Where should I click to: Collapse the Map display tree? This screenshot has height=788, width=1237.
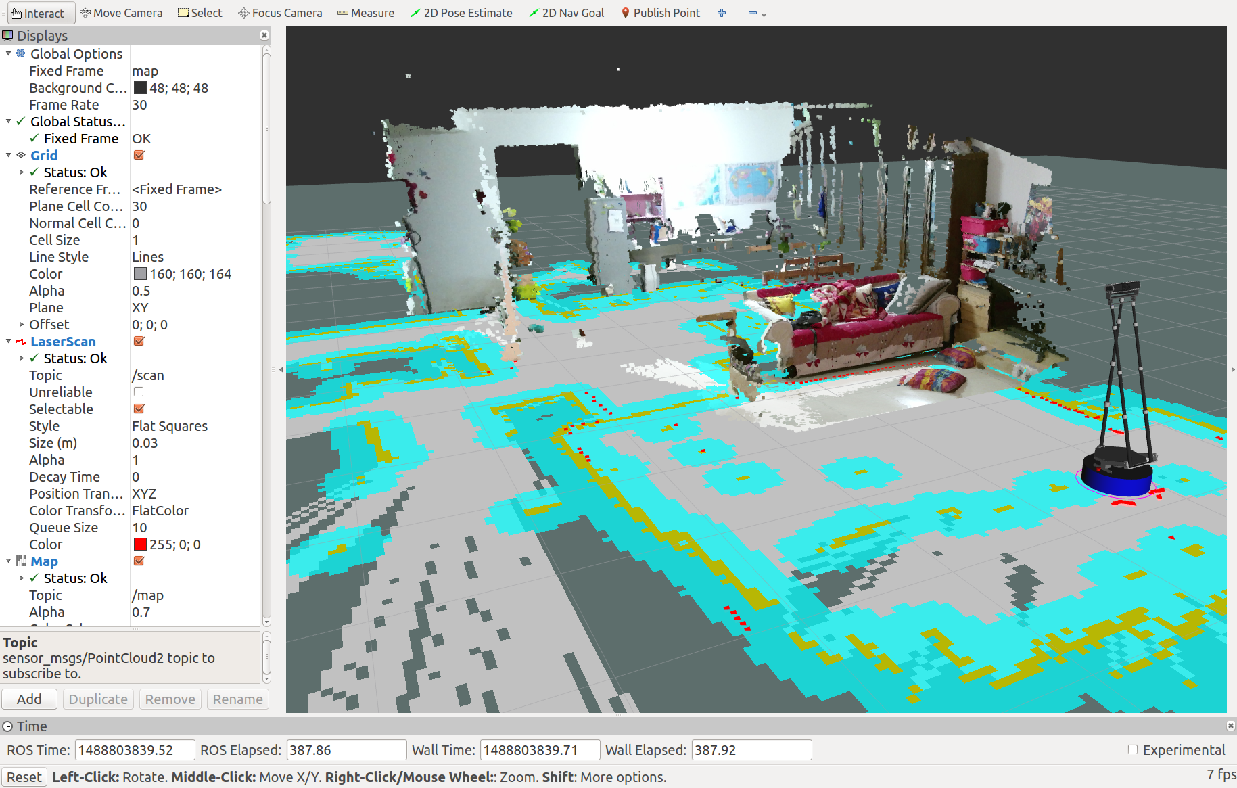coord(8,561)
